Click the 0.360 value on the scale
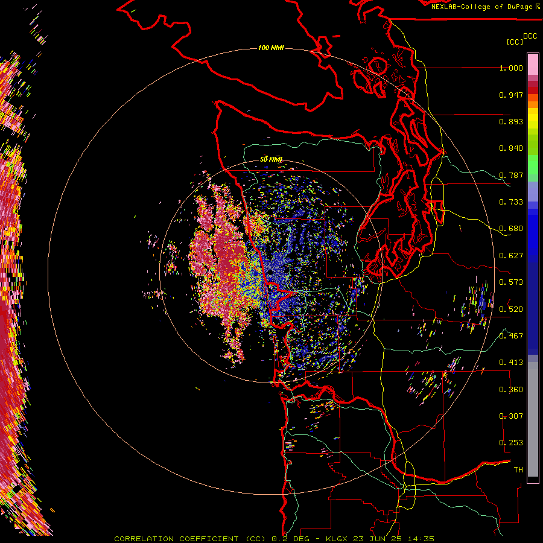 click(511, 390)
